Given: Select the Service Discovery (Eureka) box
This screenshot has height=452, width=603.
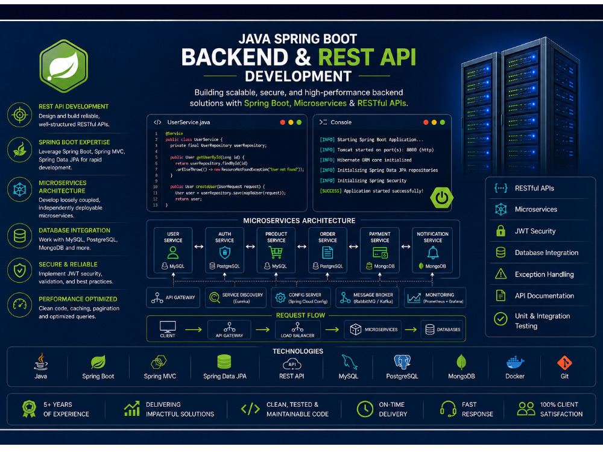Looking at the screenshot, I should pos(236,298).
